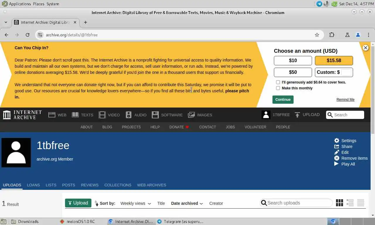Open the Web section icon
Viewport: 375px width, 225px height.
(52, 115)
